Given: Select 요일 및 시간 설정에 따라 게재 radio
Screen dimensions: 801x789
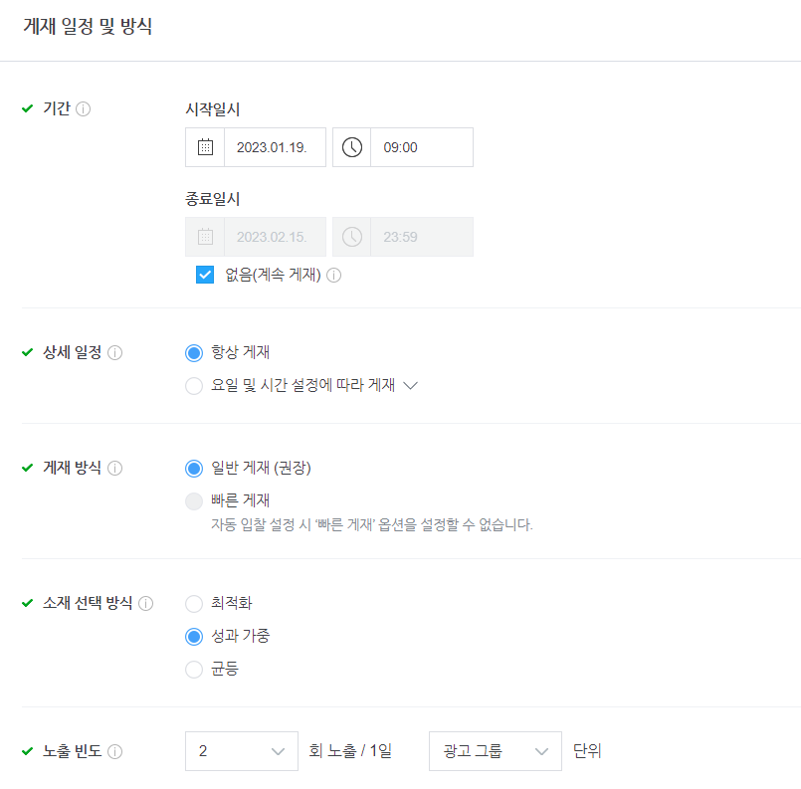Looking at the screenshot, I should click(194, 386).
